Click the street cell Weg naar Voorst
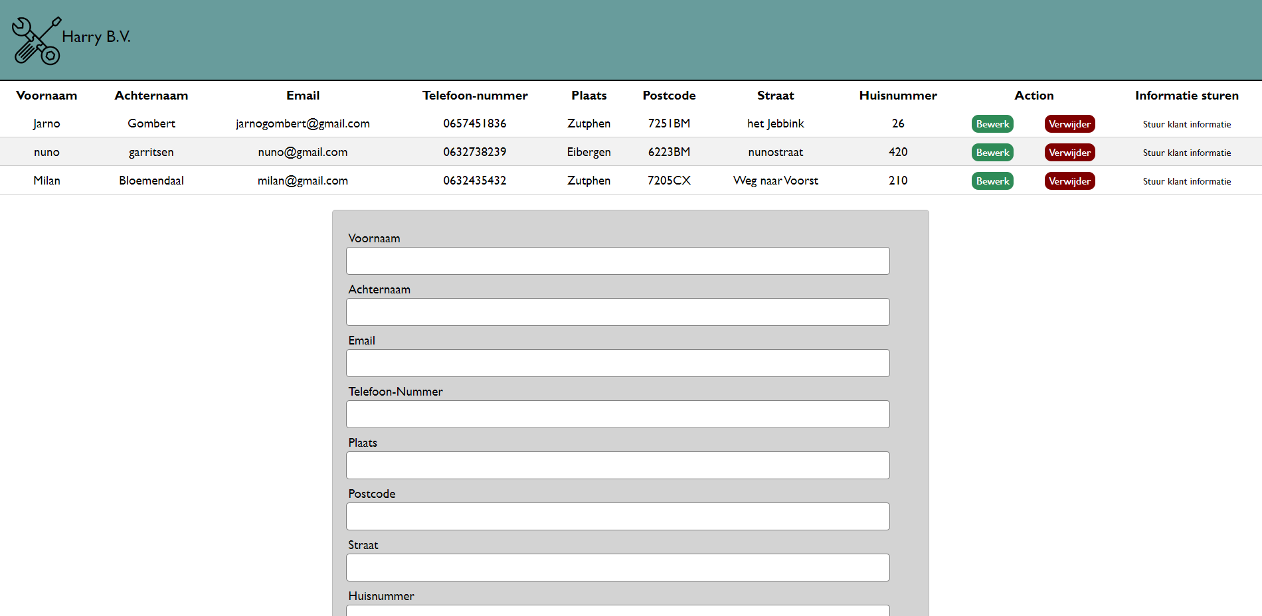Image resolution: width=1262 pixels, height=616 pixels. [776, 181]
